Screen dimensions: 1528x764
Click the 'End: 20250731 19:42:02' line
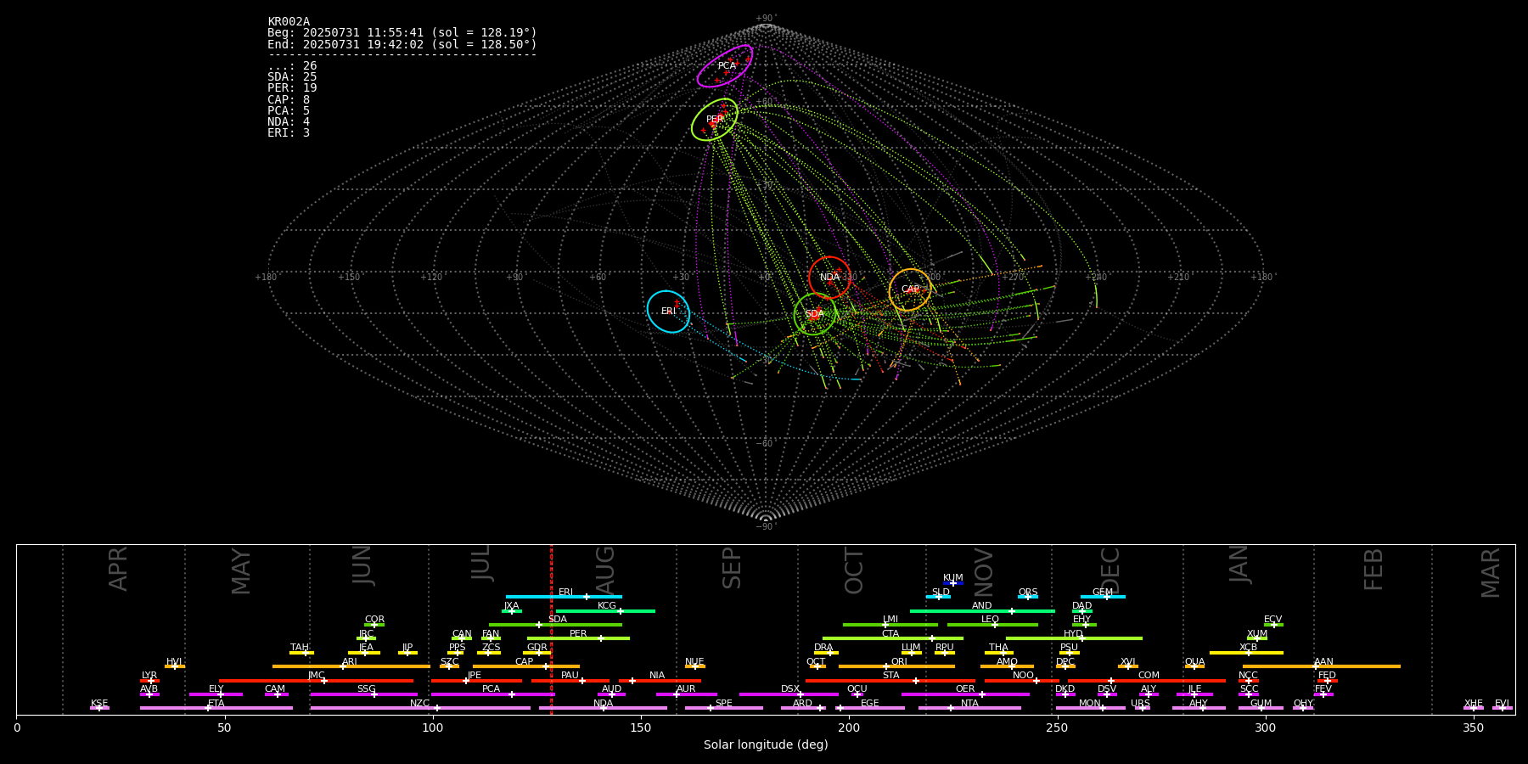coord(402,44)
